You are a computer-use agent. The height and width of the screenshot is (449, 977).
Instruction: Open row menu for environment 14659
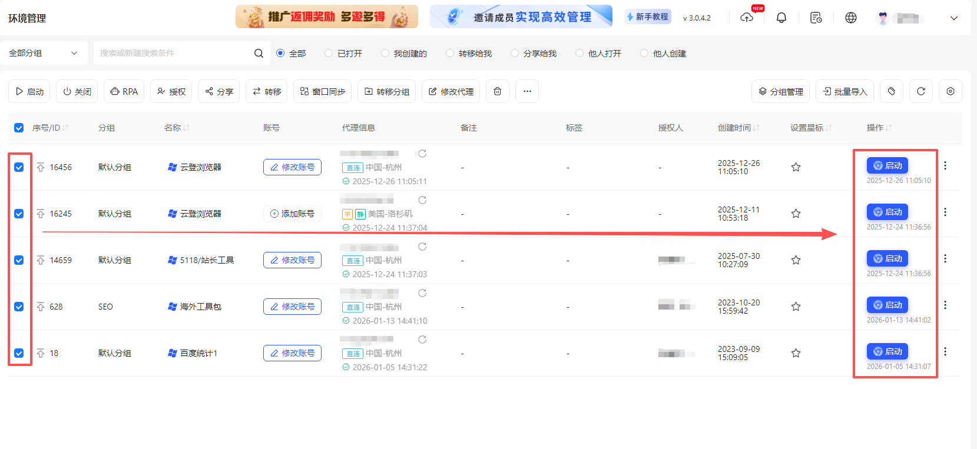945,258
